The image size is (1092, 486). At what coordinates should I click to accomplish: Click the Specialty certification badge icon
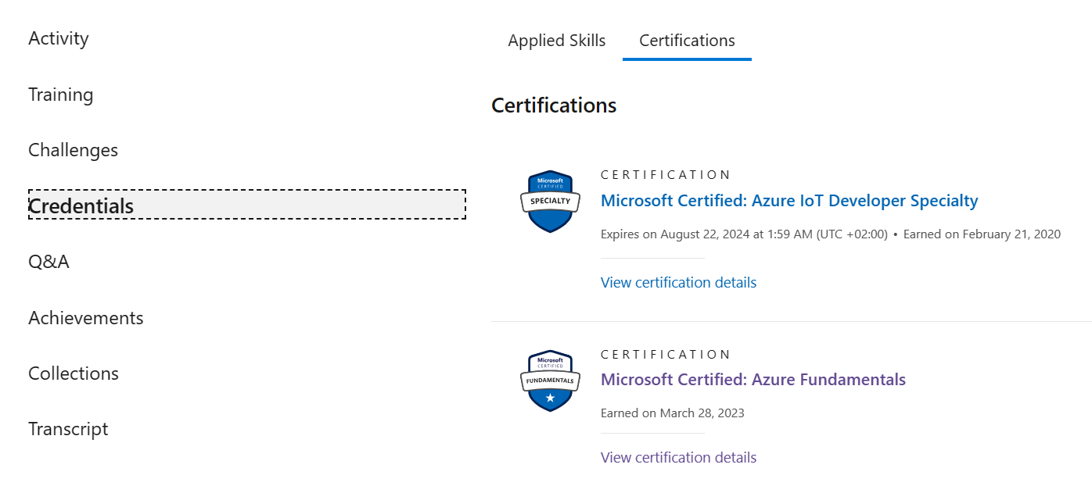tap(551, 202)
